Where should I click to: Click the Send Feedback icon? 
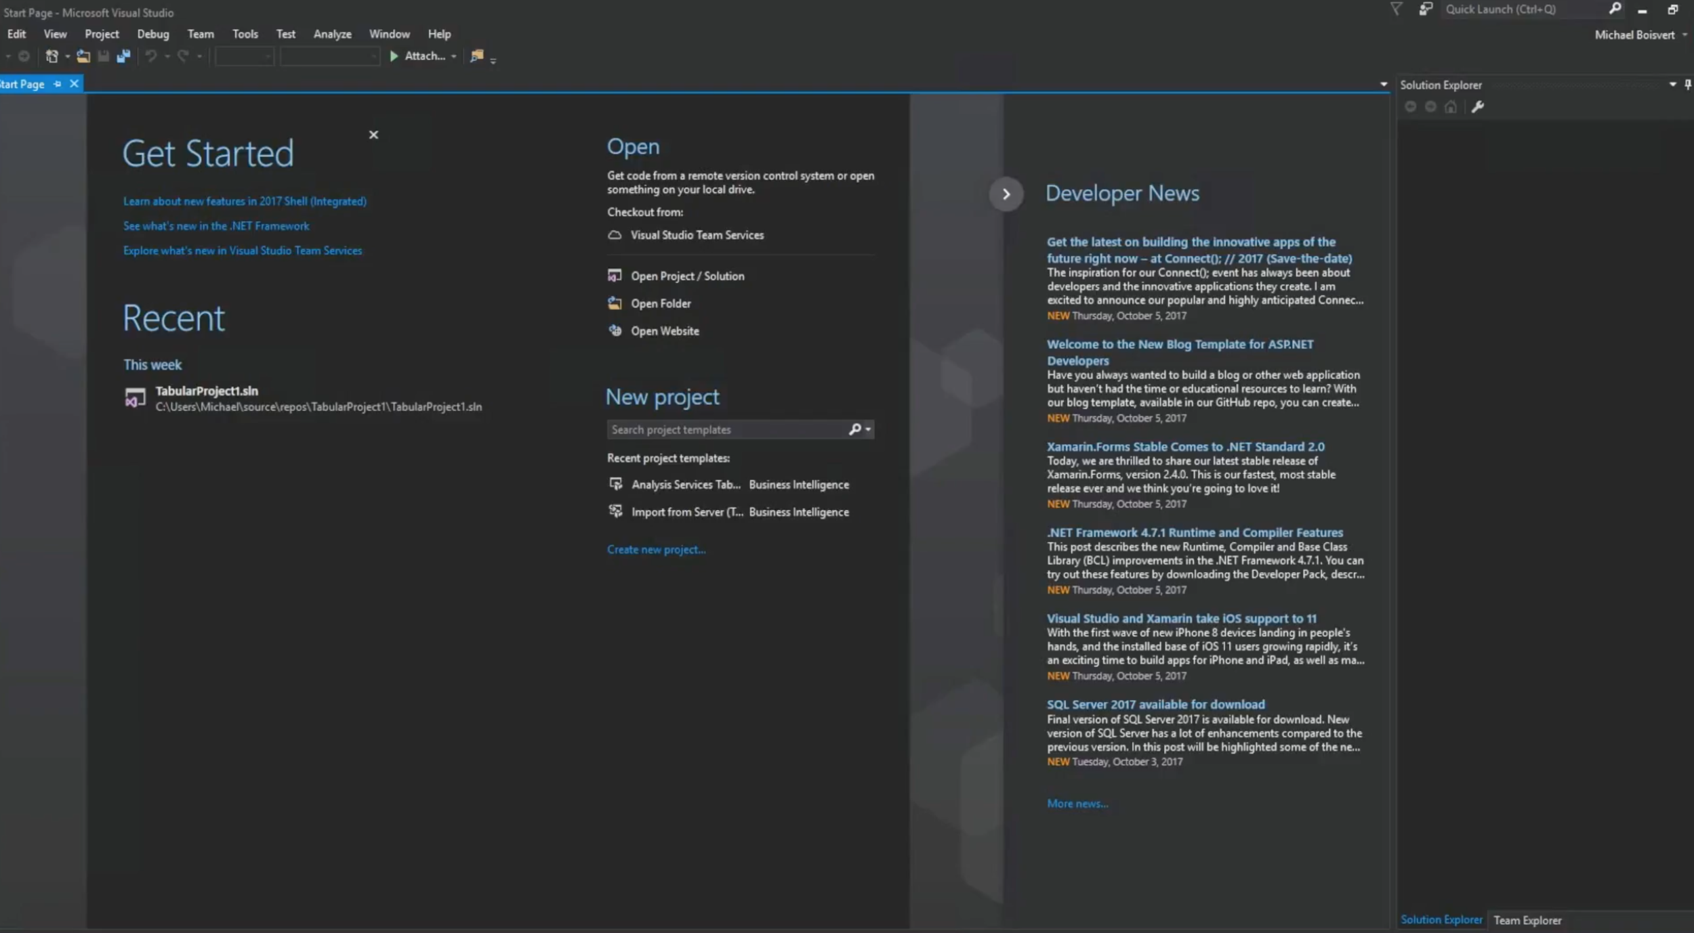tap(1426, 9)
